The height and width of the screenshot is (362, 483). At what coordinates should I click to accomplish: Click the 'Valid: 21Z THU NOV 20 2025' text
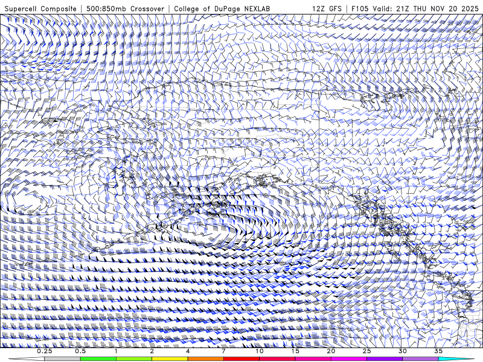click(x=426, y=8)
